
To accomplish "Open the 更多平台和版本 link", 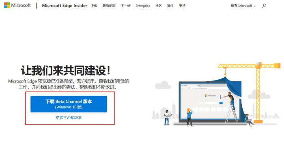I will pyautogui.click(x=69, y=118).
